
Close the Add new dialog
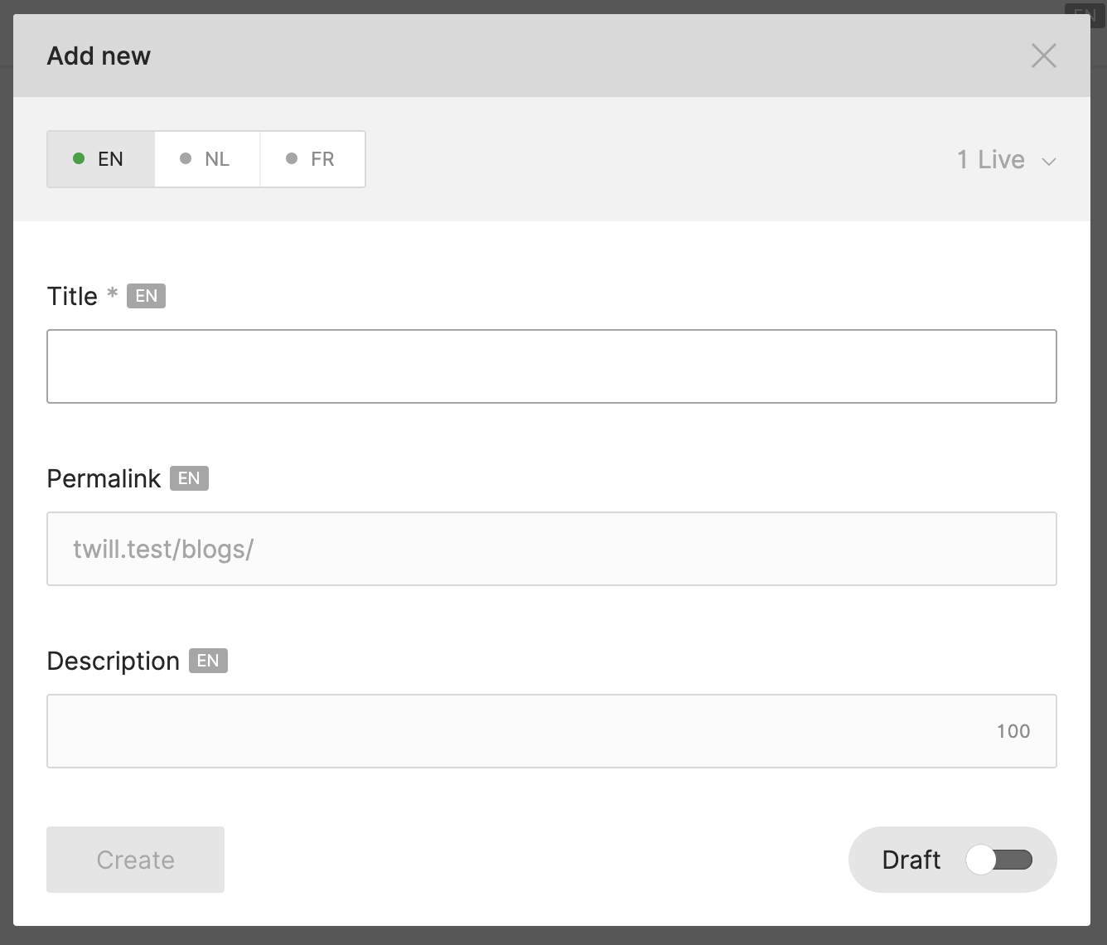pyautogui.click(x=1043, y=56)
